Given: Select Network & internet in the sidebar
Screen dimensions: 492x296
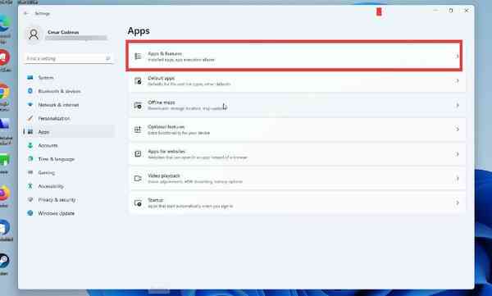Looking at the screenshot, I should tap(69, 105).
